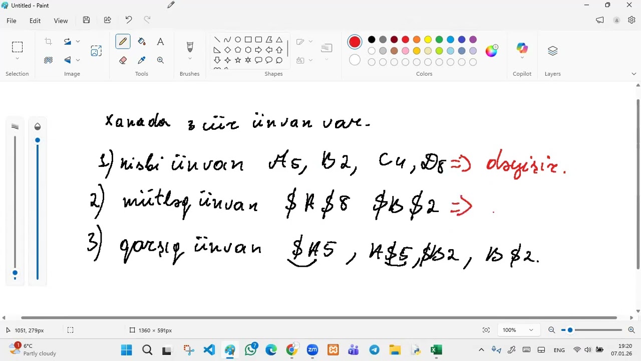Click the Windows Start button

tap(126, 349)
